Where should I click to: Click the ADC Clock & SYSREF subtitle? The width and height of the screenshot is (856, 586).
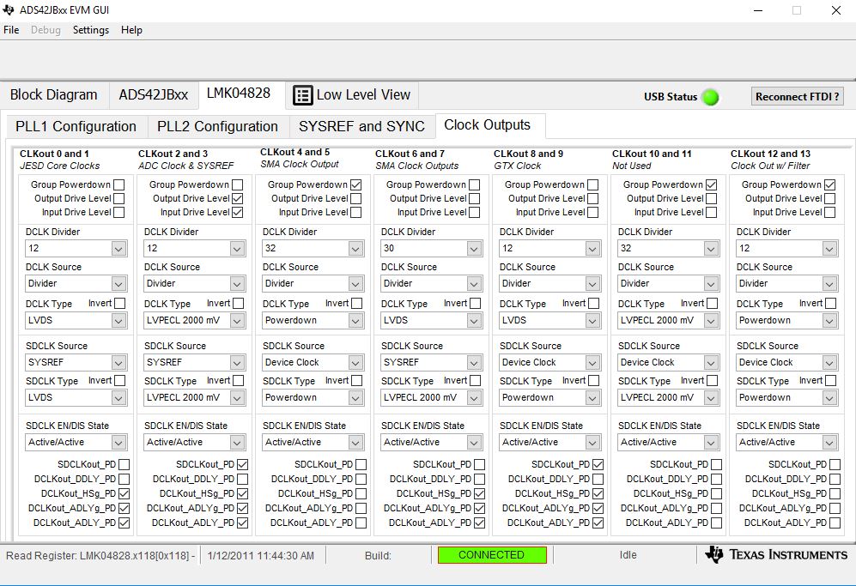185,166
